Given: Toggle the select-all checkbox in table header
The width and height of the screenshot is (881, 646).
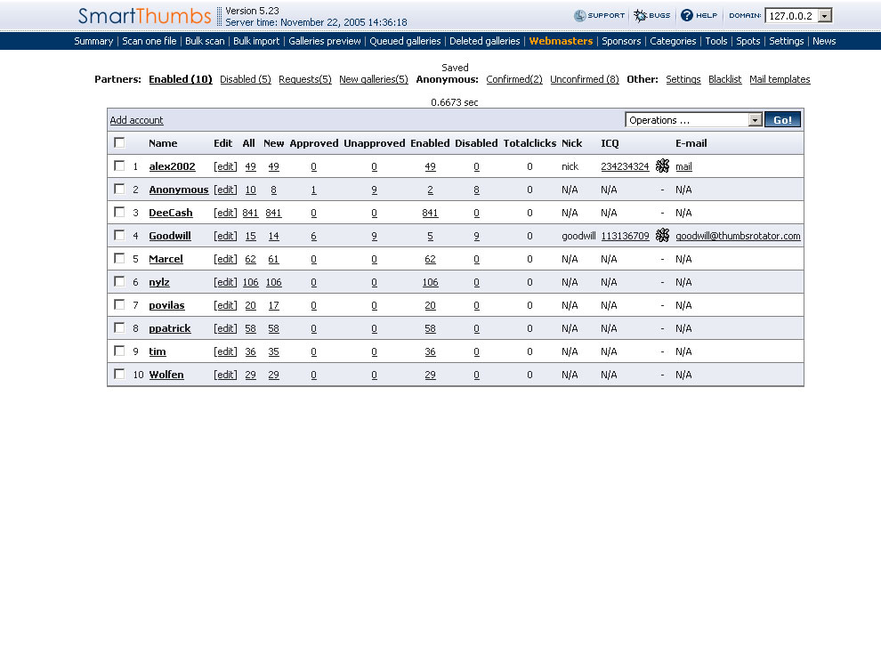Looking at the screenshot, I should click(119, 142).
